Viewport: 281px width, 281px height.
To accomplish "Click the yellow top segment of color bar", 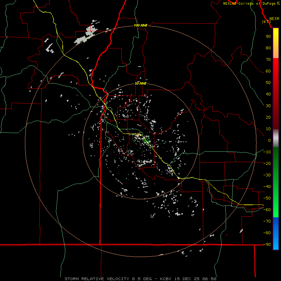I will pos(276,43).
